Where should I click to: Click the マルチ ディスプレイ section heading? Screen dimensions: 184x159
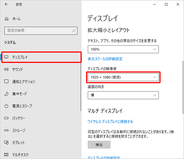pos(105,111)
